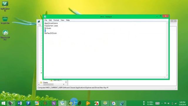
Task: Click Notepad vertical scrollbar up arrow
Action: coord(167,23)
